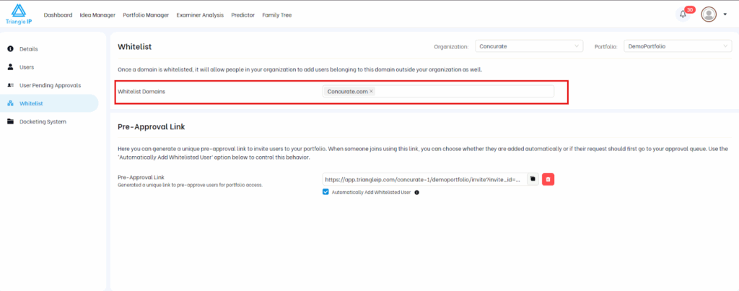Open the notifications bell
This screenshot has height=291, width=739.
(x=683, y=14)
